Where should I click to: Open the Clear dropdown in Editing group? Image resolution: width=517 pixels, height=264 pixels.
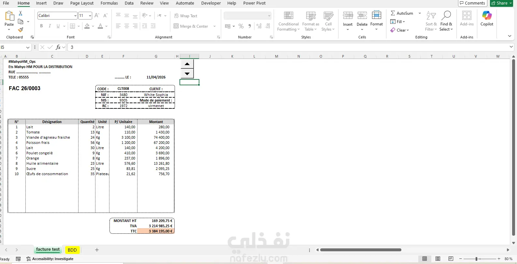[400, 30]
